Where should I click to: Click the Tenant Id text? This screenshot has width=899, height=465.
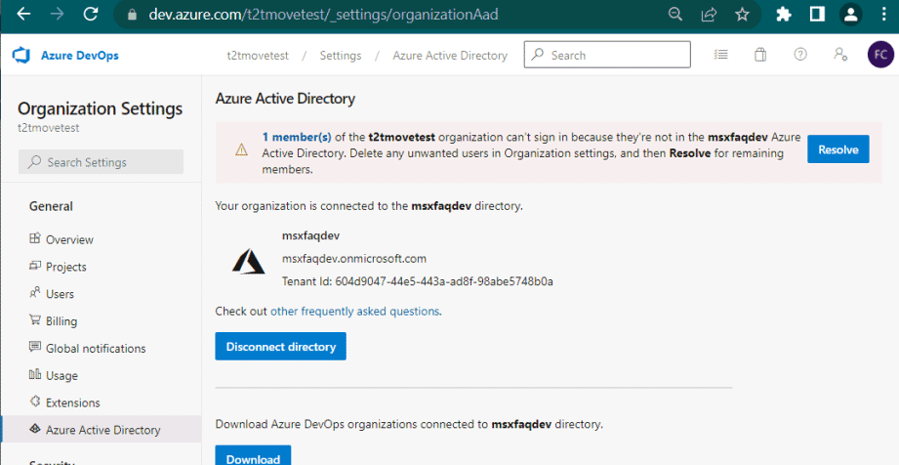tap(418, 281)
